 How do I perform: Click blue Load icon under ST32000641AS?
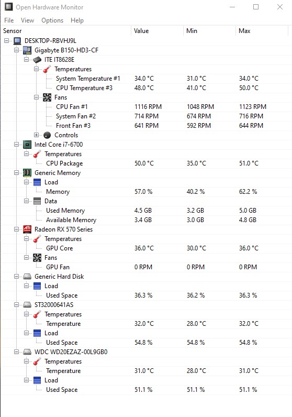[x=37, y=333]
